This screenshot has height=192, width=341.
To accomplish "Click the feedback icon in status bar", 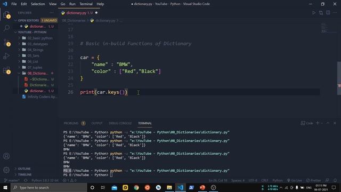I will coord(327,180).
